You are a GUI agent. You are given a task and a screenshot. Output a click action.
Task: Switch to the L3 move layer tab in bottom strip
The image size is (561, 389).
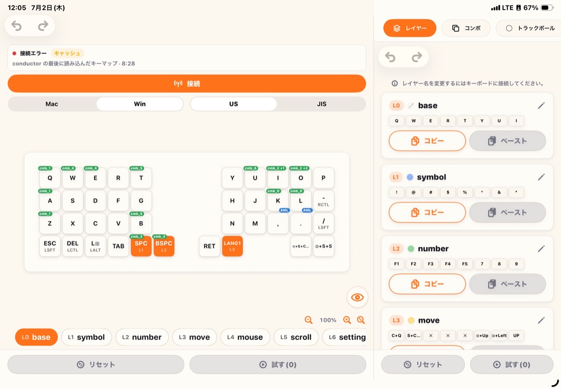(x=195, y=337)
